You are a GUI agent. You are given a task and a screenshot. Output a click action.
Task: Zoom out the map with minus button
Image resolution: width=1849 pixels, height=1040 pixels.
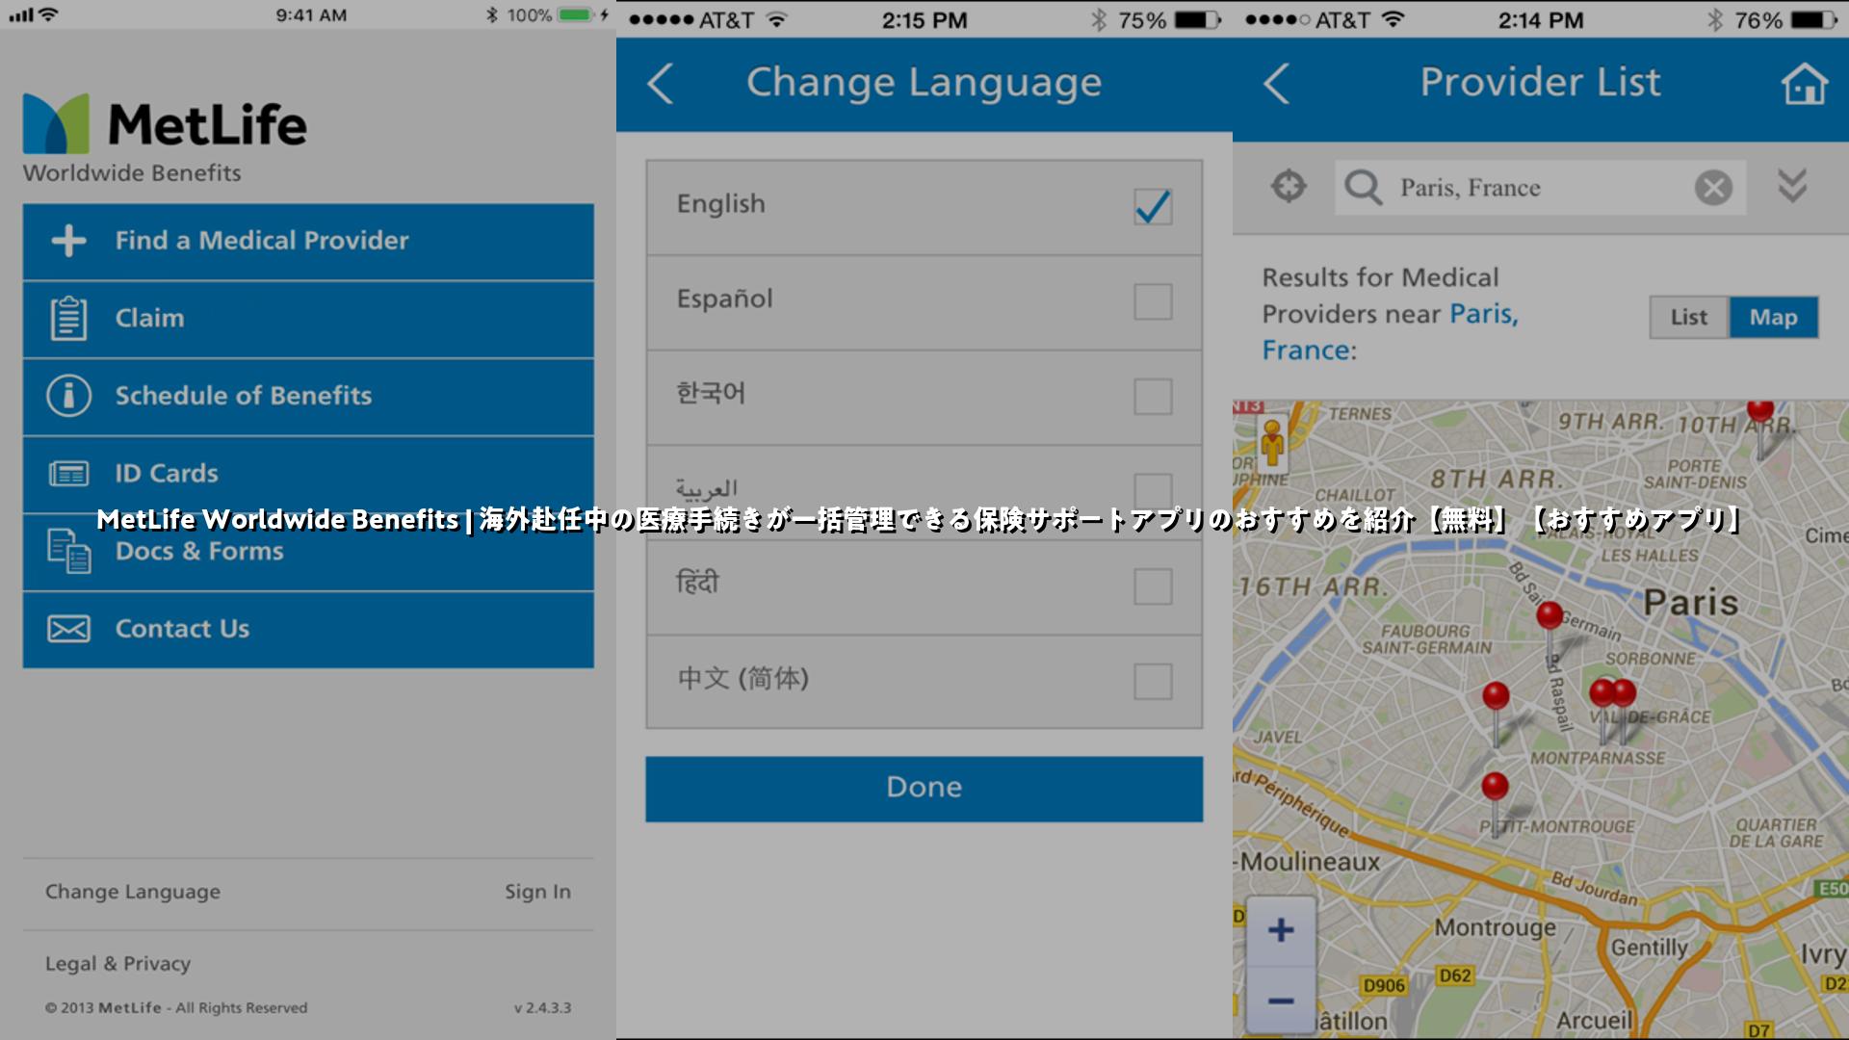pyautogui.click(x=1281, y=1001)
